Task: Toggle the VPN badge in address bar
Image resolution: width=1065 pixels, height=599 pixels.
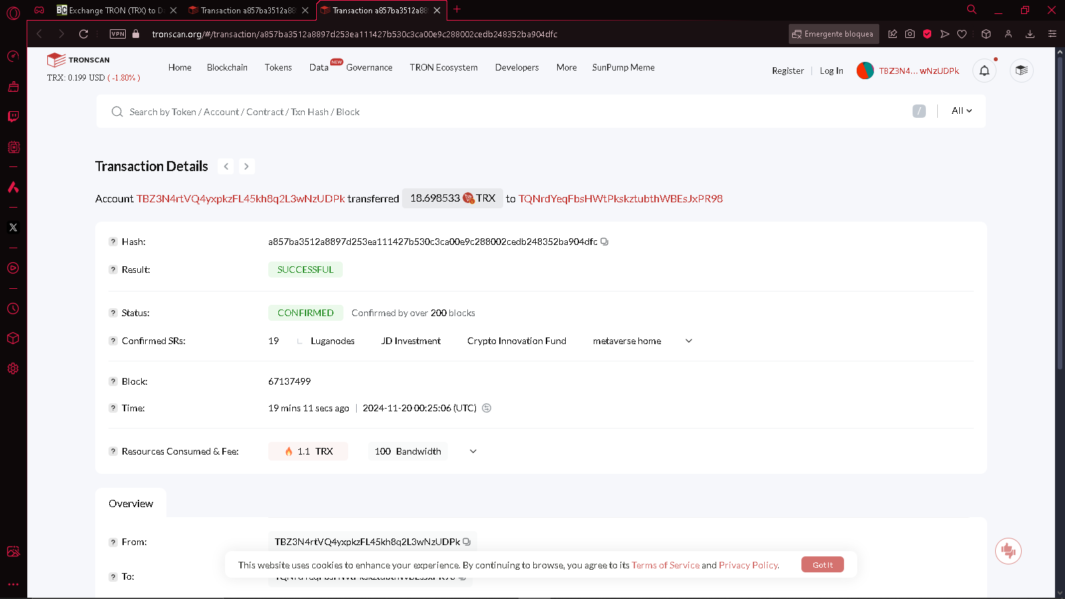Action: (x=118, y=34)
